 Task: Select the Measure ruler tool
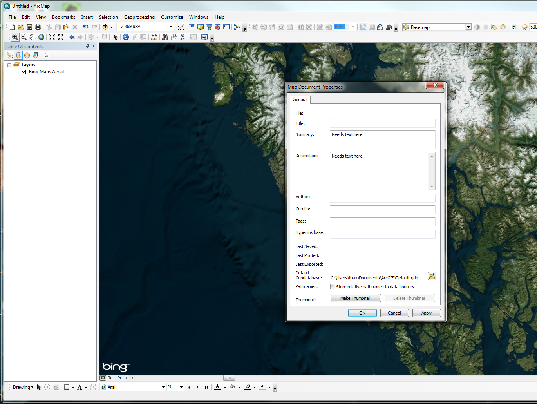(x=154, y=37)
